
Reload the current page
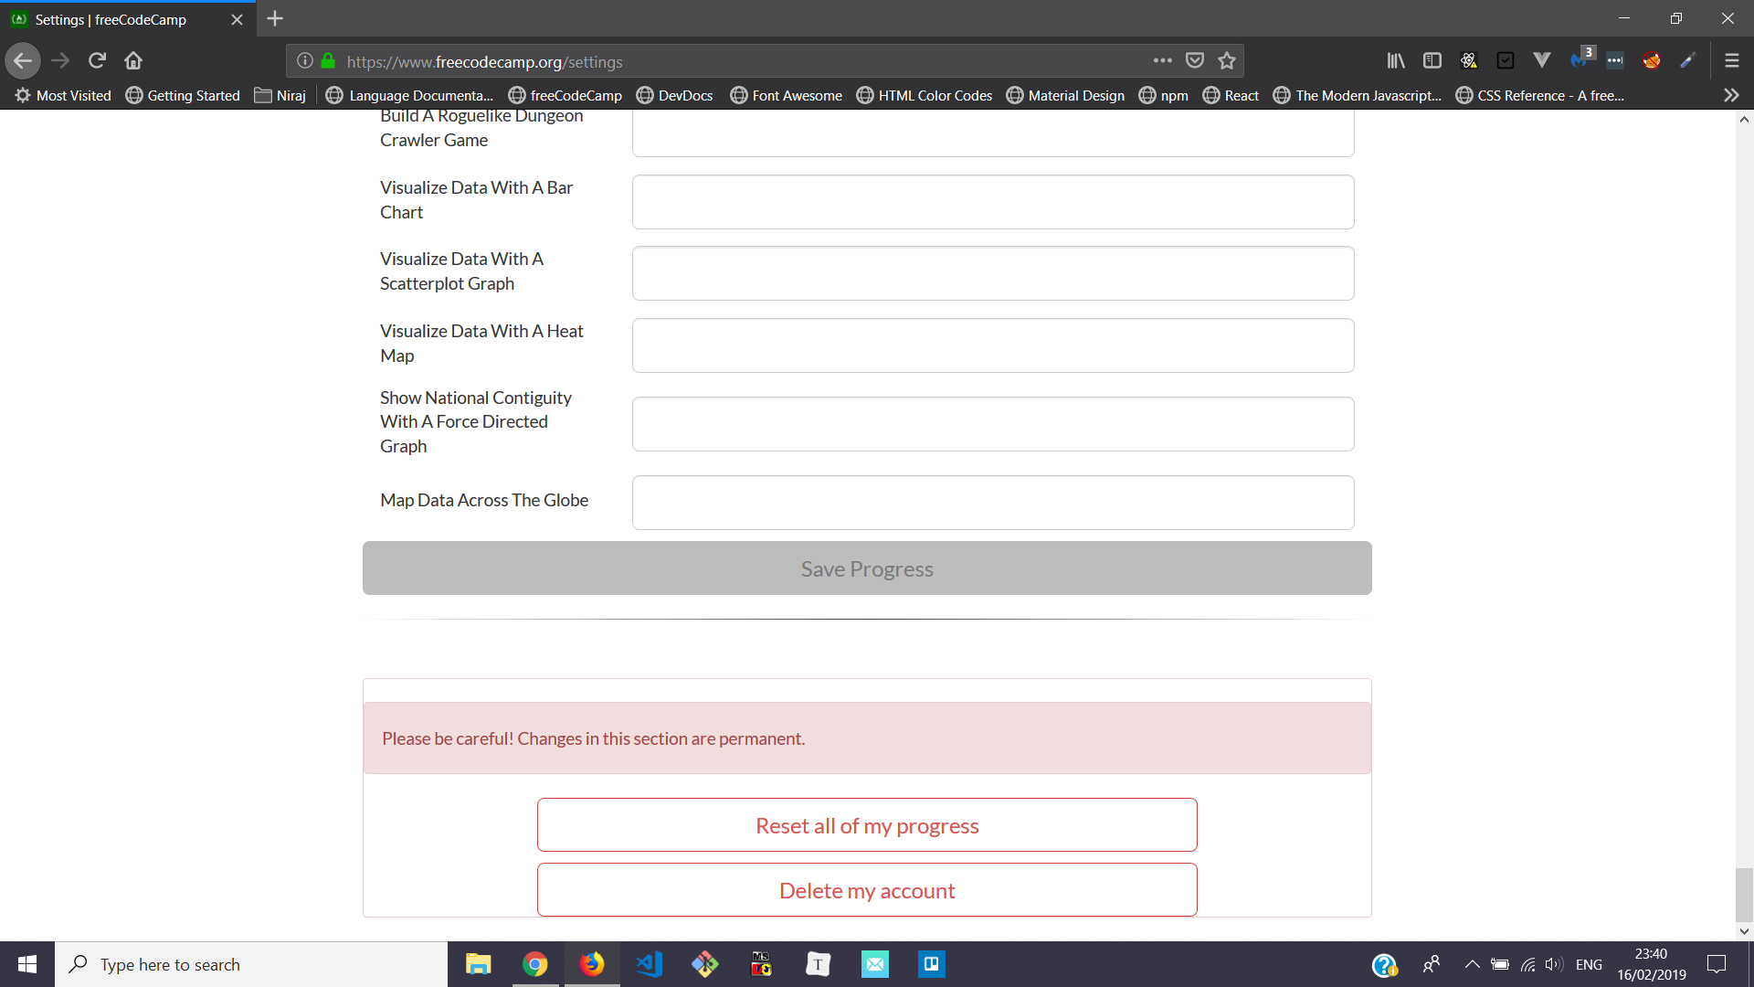[97, 61]
